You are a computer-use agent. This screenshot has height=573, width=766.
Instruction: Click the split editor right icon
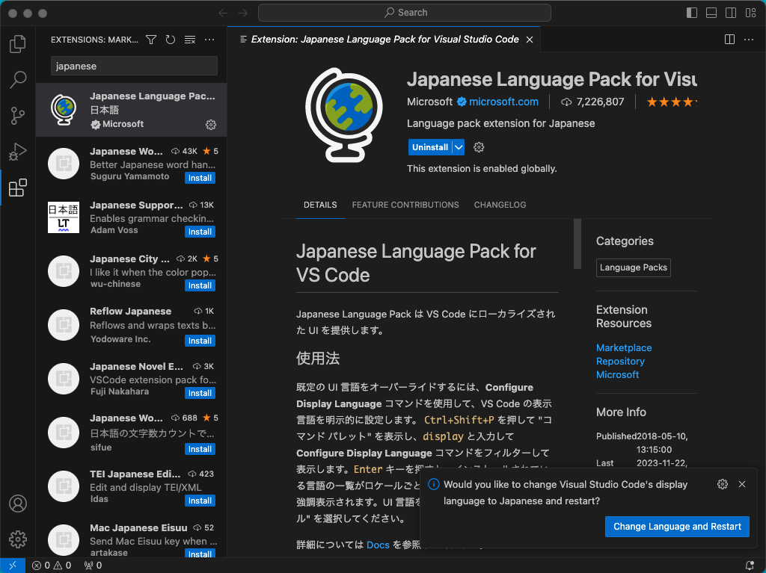[729, 40]
